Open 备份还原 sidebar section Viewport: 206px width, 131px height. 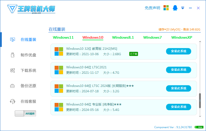(28, 86)
